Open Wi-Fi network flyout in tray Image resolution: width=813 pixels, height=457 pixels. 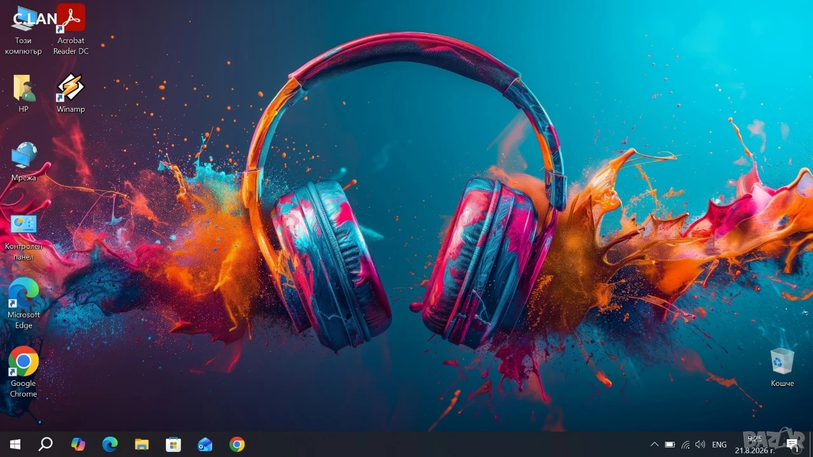pyautogui.click(x=685, y=444)
